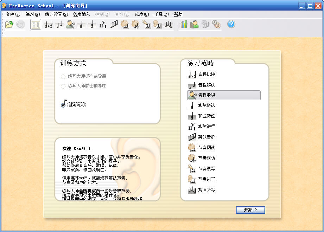Select 练耳大师标准辅导课 radio button
The width and height of the screenshot is (324, 232).
(63, 76)
